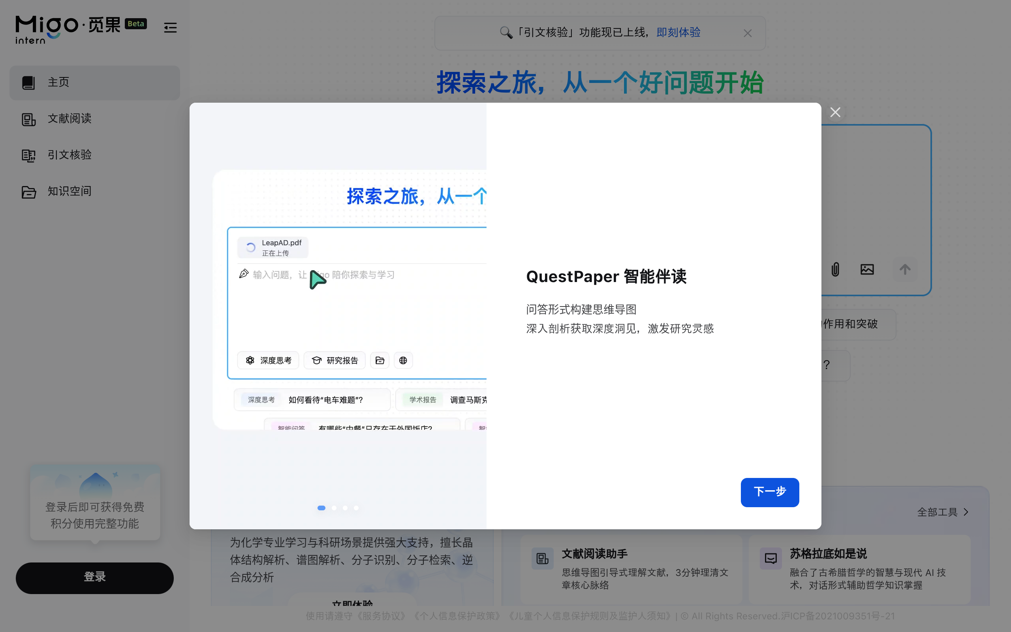
Task: Open 知识空间 in the sidebar
Action: tap(95, 192)
